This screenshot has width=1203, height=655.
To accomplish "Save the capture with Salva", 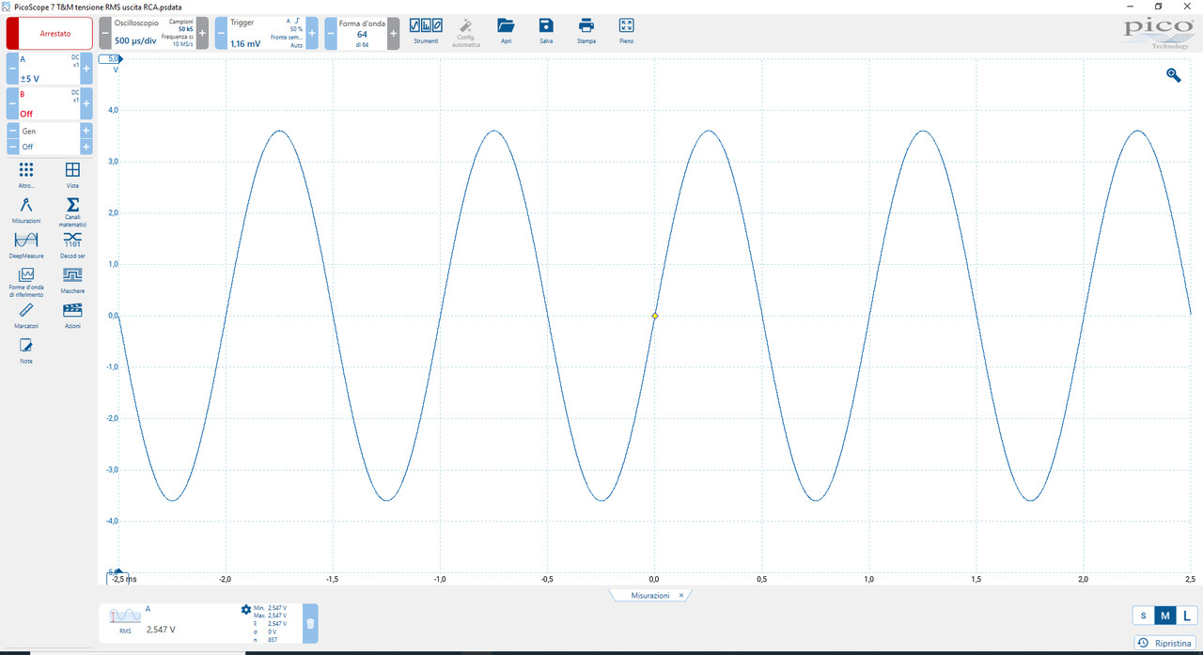I will (x=546, y=31).
